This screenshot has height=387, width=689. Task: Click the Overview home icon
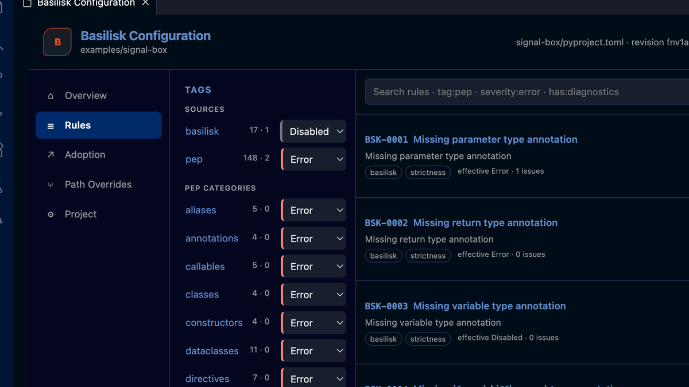click(51, 96)
